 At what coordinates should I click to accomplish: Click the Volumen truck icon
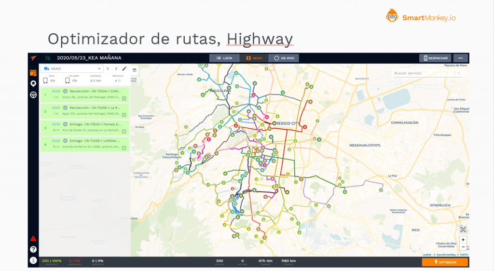click(x=68, y=81)
